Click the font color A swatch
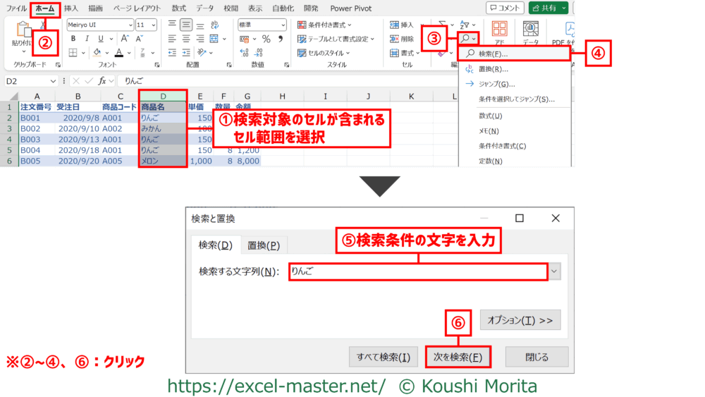Screen dimensions: 705x397 point(118,53)
